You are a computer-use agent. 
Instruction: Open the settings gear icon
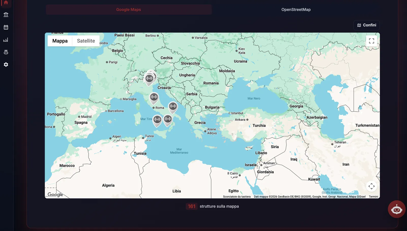pyautogui.click(x=6, y=65)
